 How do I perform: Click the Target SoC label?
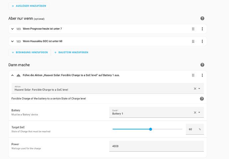click(18, 127)
